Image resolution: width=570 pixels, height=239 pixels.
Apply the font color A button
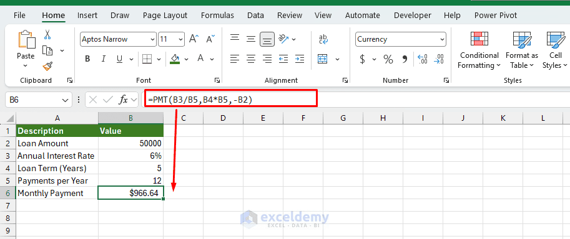click(x=200, y=59)
